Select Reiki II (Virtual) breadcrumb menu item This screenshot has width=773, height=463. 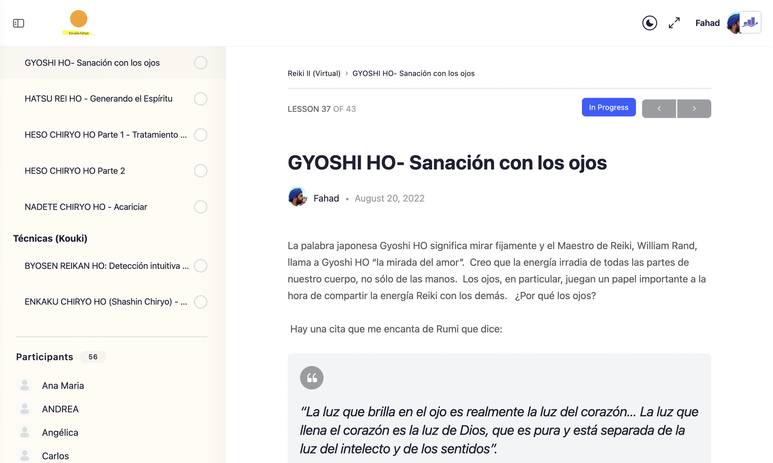314,73
